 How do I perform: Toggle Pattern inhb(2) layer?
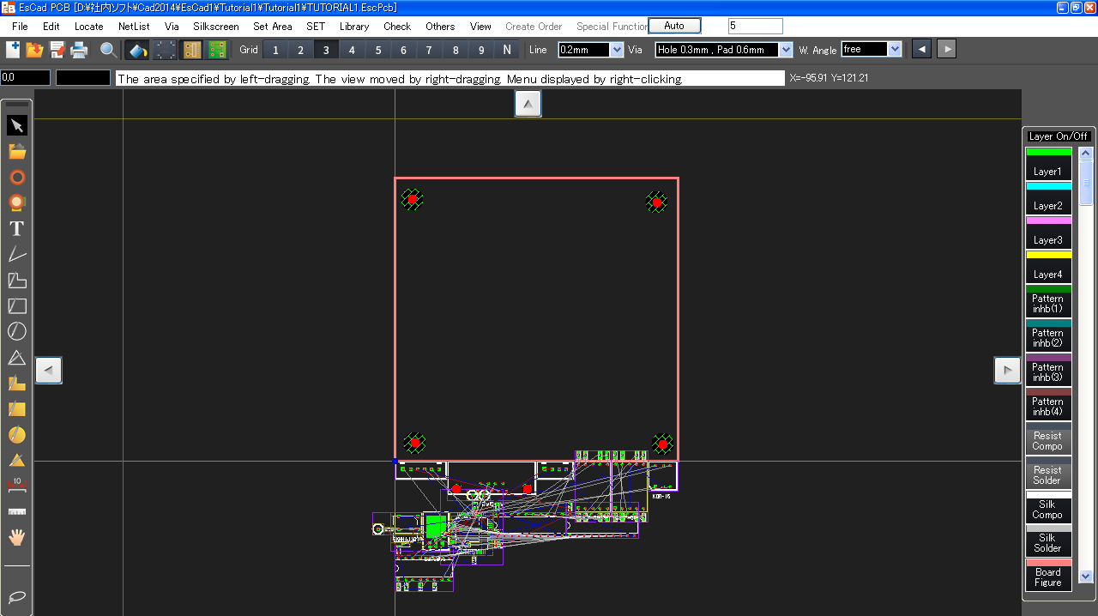pyautogui.click(x=1048, y=335)
